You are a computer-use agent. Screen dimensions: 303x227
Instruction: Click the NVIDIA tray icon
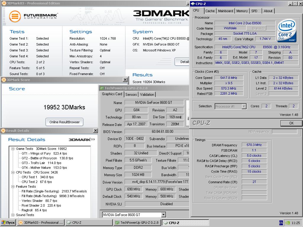pyautogui.click(x=288, y=223)
